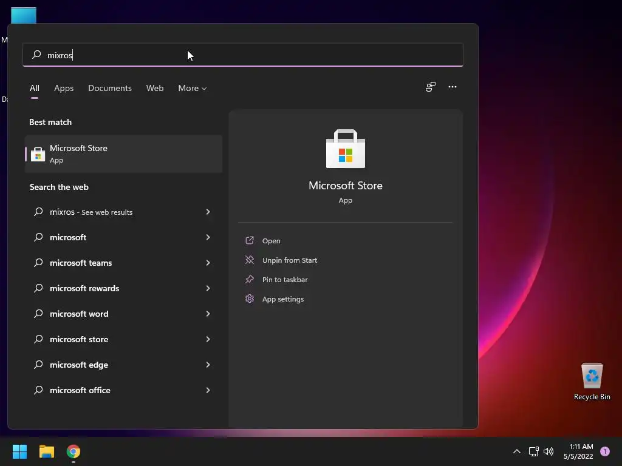The height and width of the screenshot is (466, 622).
Task: Open Microsoft Store via Open action
Action: click(x=272, y=241)
